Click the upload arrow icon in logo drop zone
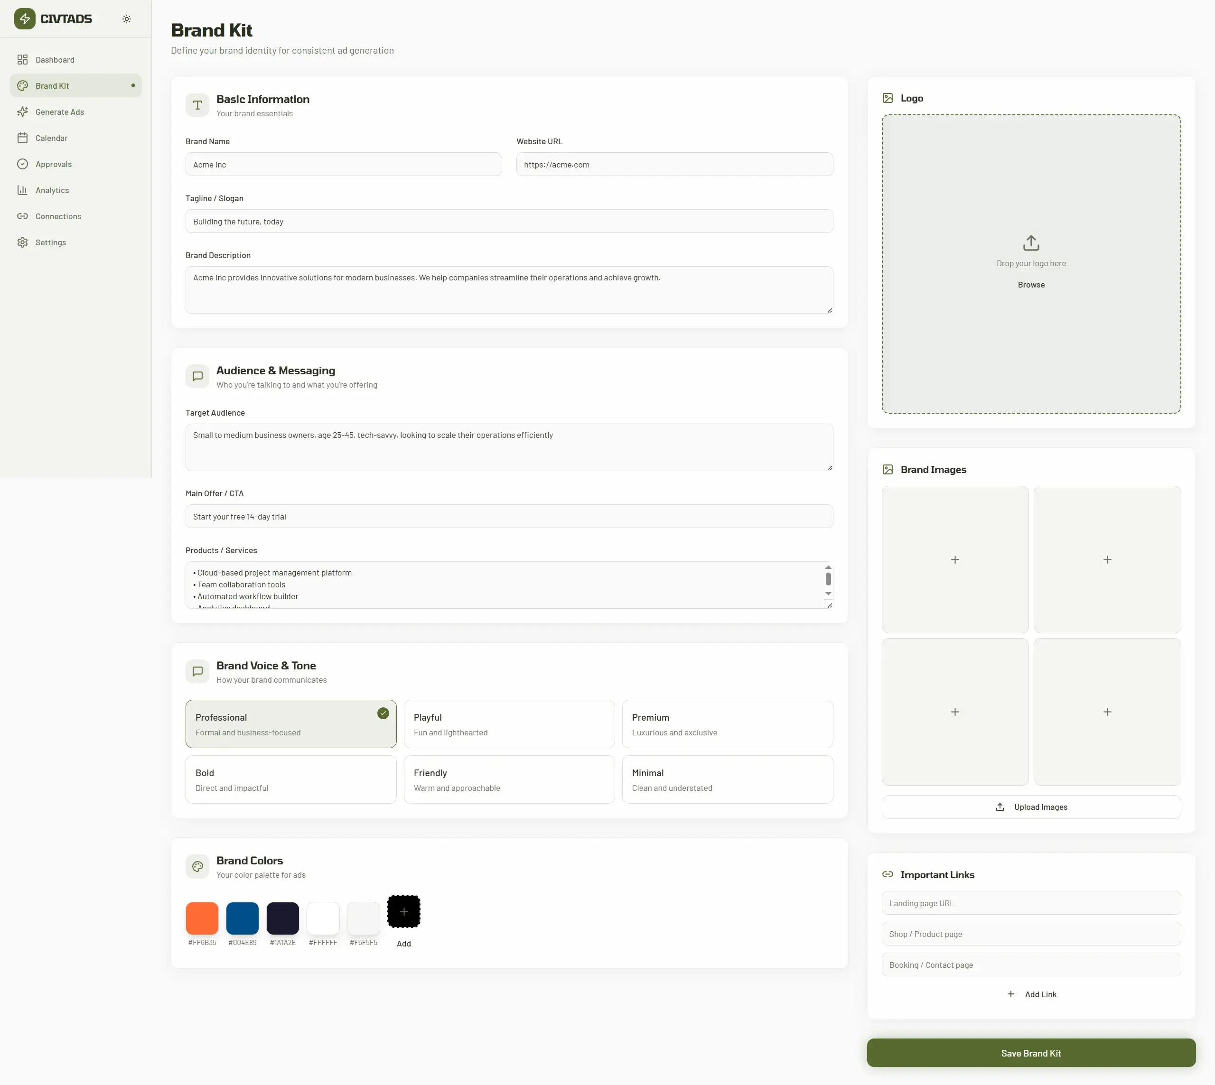This screenshot has height=1085, width=1215. (1031, 242)
